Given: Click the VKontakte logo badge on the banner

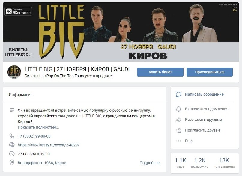Looking at the screenshot, I should (18, 11).
